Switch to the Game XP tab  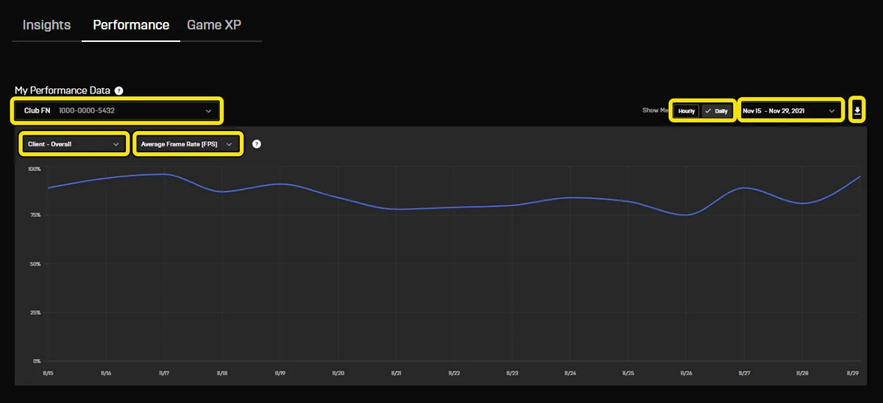[x=214, y=25]
